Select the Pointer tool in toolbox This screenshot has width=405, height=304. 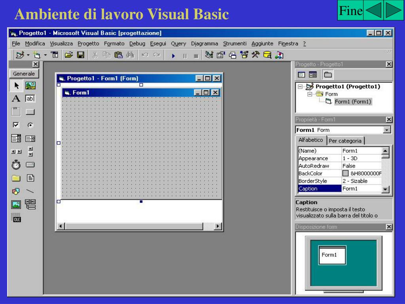point(16,85)
